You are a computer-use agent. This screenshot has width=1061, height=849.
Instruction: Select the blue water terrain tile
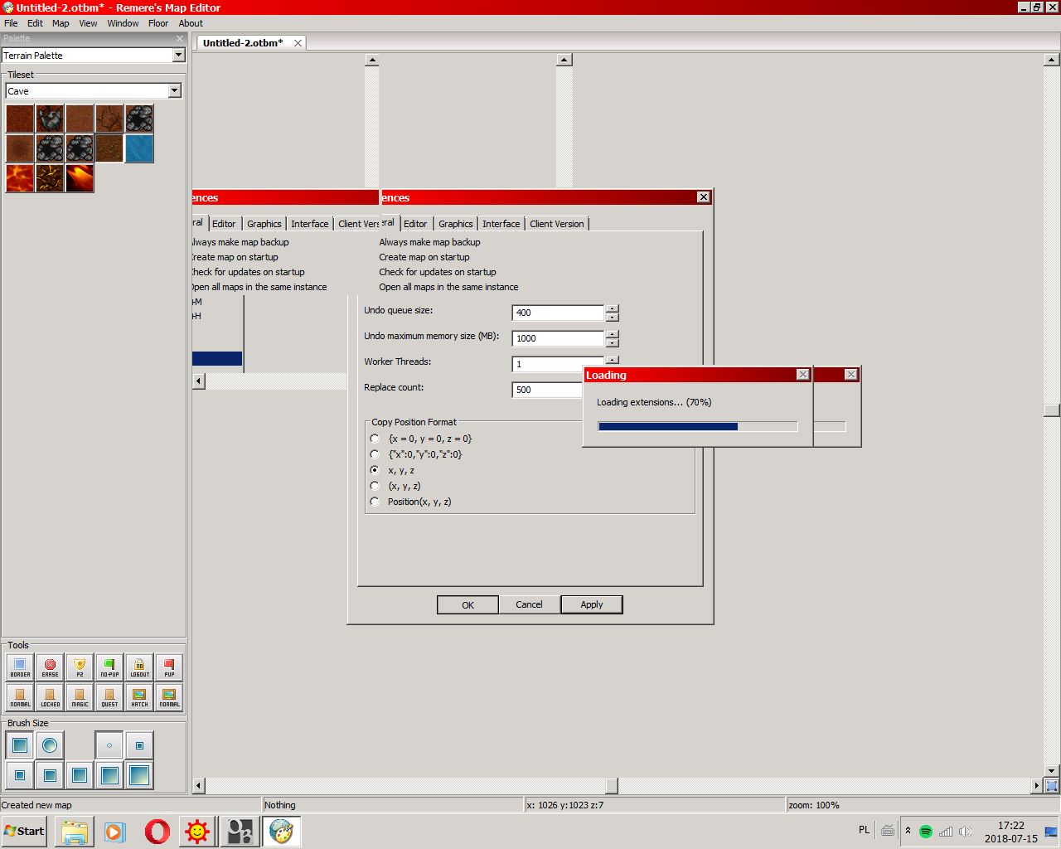pyautogui.click(x=139, y=148)
